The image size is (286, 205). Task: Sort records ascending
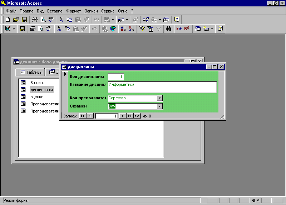tap(123, 29)
